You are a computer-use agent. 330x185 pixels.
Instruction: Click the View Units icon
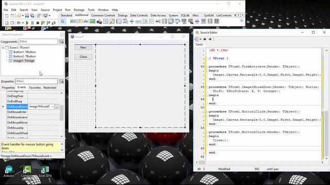7,23
